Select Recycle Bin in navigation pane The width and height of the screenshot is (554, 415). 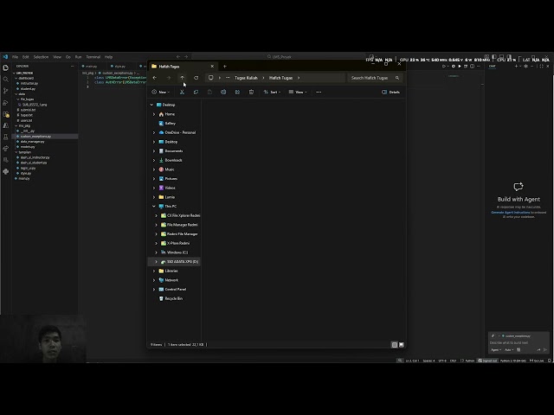(173, 298)
